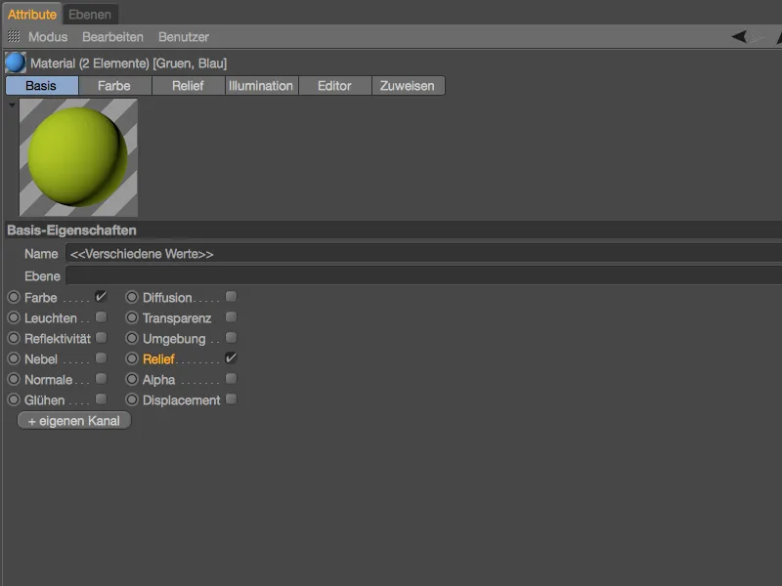This screenshot has width=782, height=586.
Task: Click the green material preview sphere
Action: (x=78, y=157)
